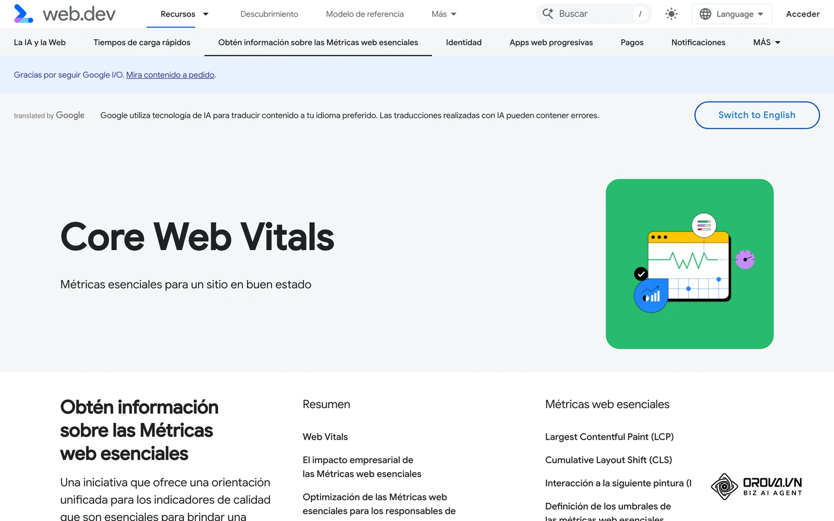Open Interacción a la siguiente pintura link
834x521 pixels.
click(x=618, y=483)
